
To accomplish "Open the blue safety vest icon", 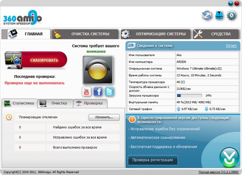I will [220, 15].
